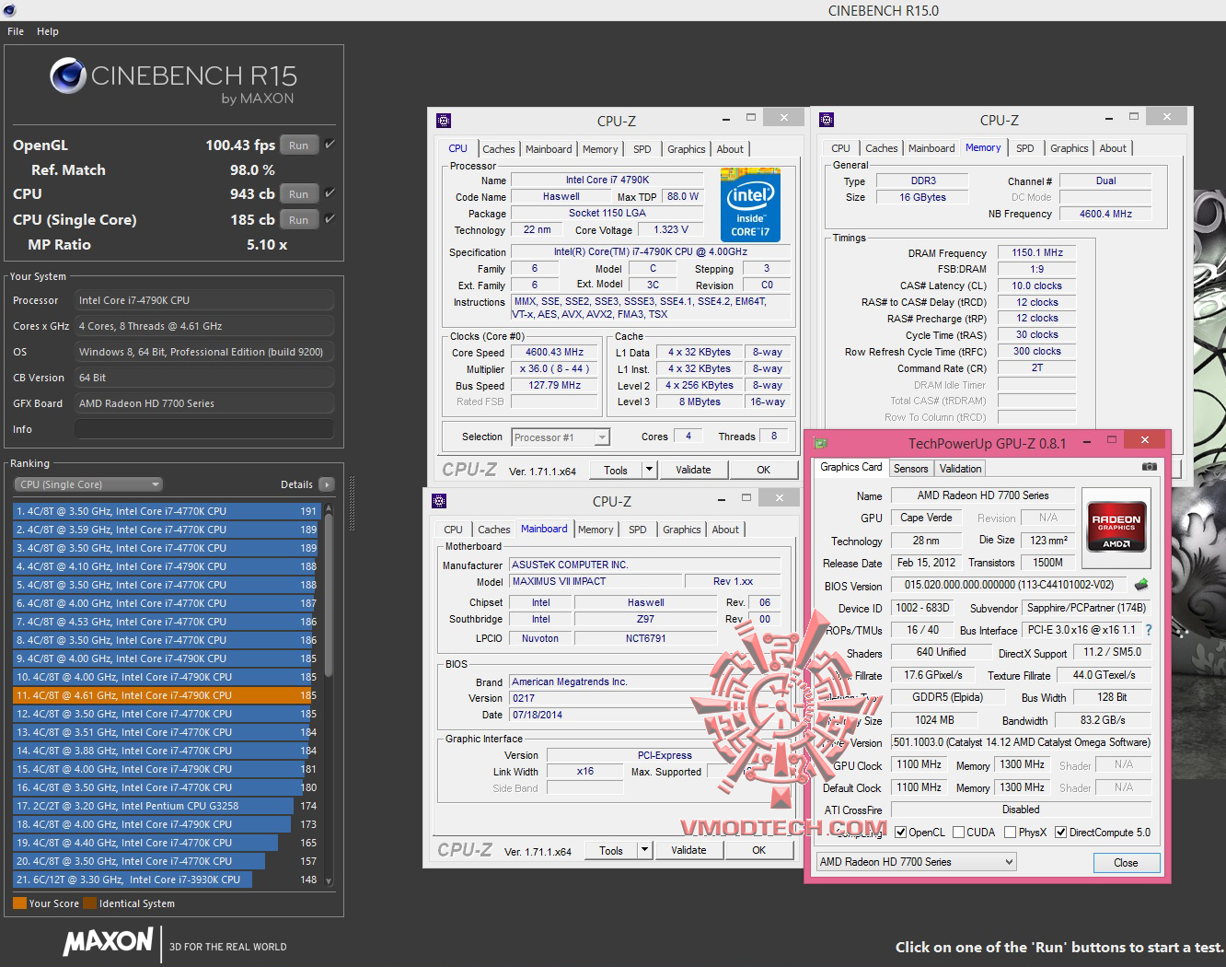Run the CPU (Single Core) benchmark
1226x967 pixels.
[x=299, y=220]
